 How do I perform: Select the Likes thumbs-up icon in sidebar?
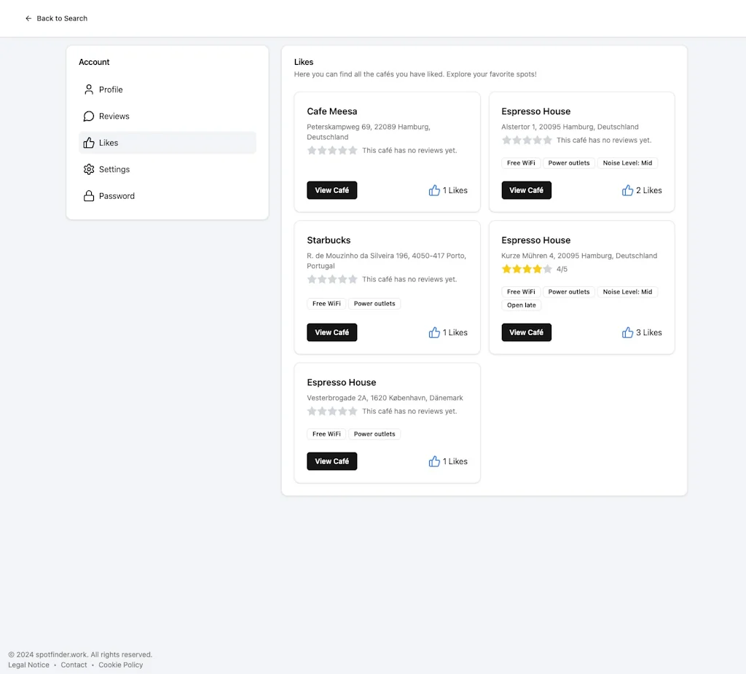click(87, 143)
